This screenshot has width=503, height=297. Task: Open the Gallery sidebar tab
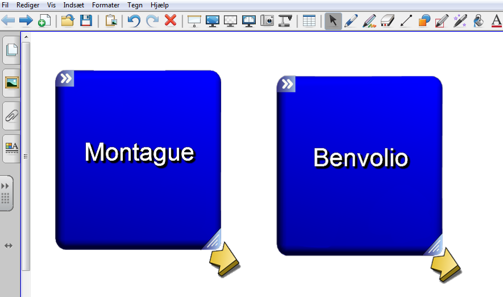pyautogui.click(x=11, y=83)
